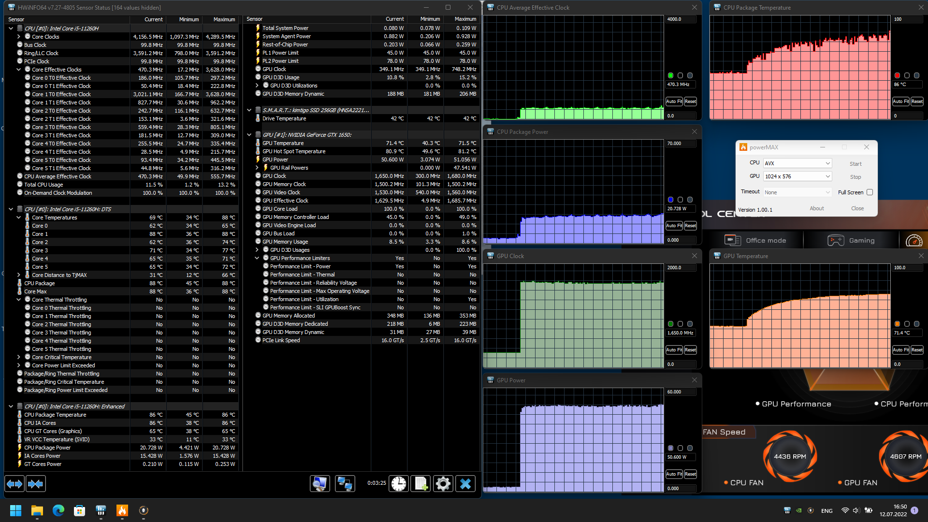Screen dimensions: 928x522
Task: Click the expand columns arrows icon
Action: (14, 483)
